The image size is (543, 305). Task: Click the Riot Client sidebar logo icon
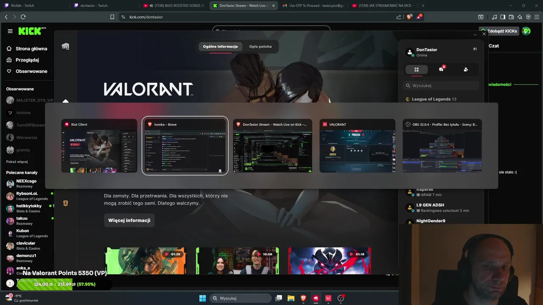pos(65,46)
